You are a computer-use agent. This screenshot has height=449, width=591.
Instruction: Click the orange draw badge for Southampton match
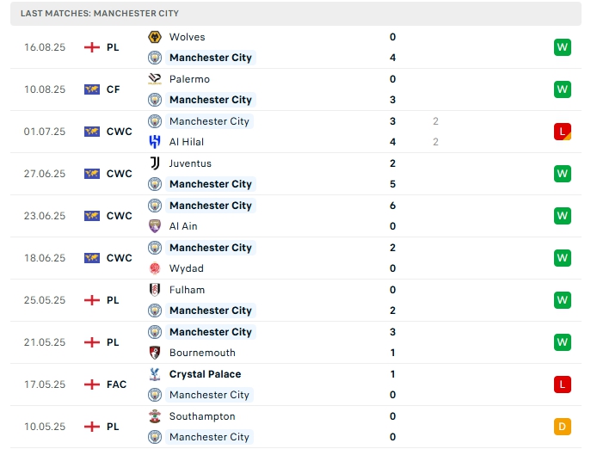[563, 427]
